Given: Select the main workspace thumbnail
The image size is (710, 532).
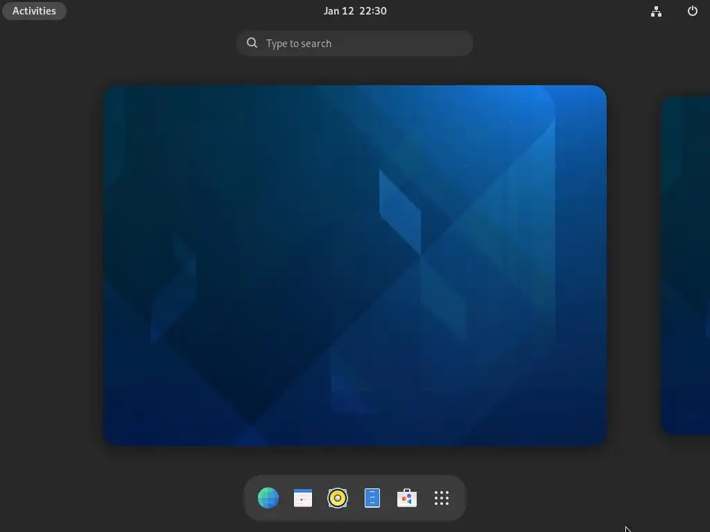Looking at the screenshot, I should pyautogui.click(x=355, y=265).
